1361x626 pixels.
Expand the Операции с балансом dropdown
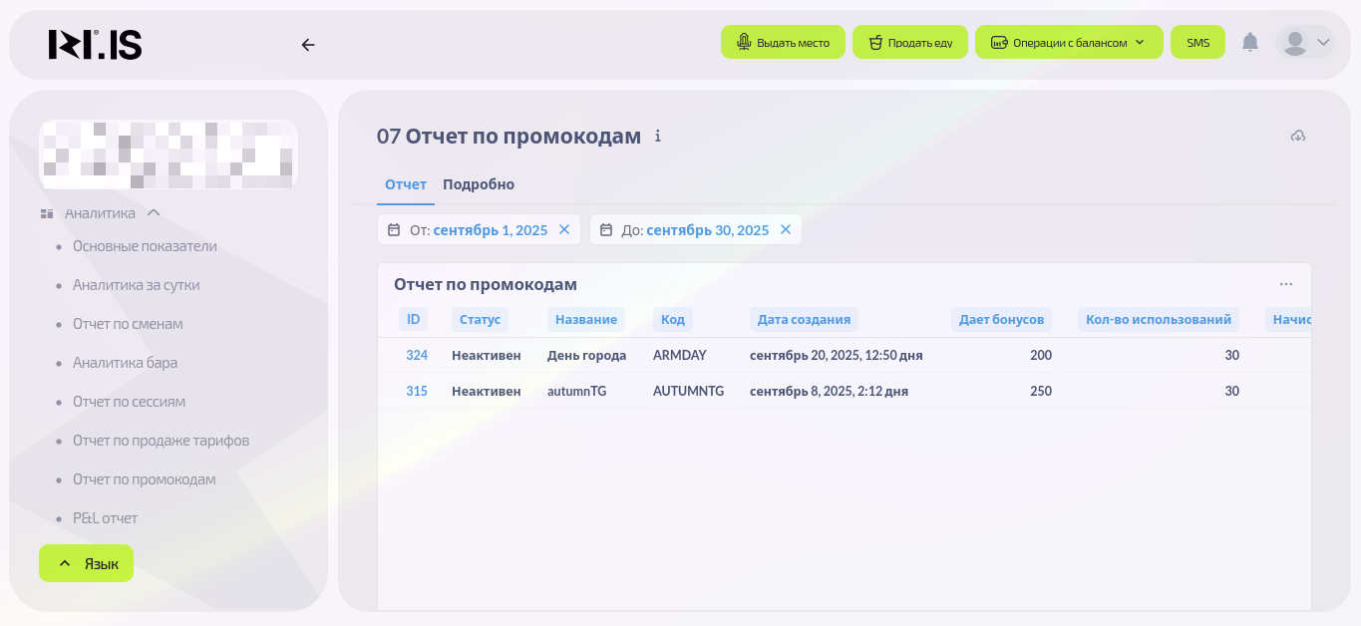click(1068, 43)
